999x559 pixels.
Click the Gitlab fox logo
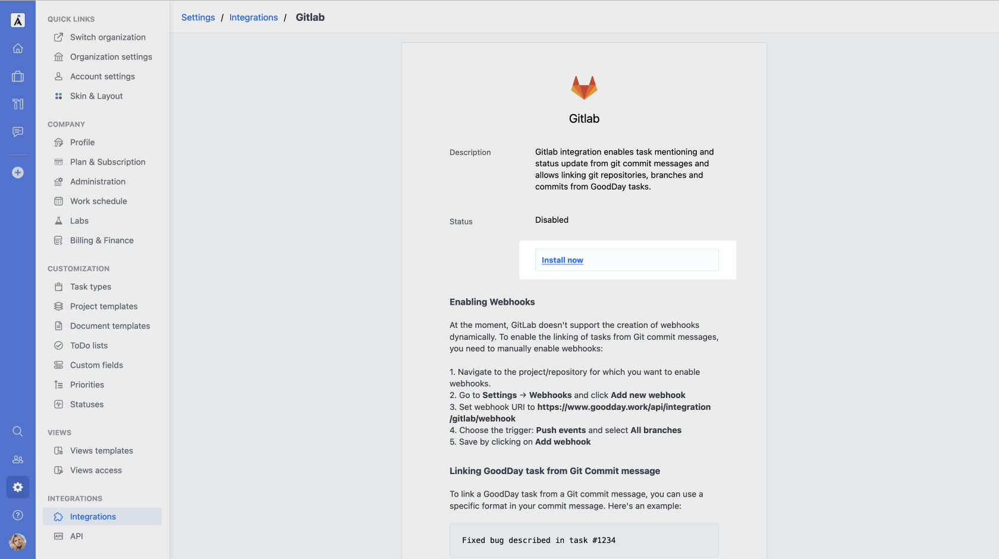[584, 87]
